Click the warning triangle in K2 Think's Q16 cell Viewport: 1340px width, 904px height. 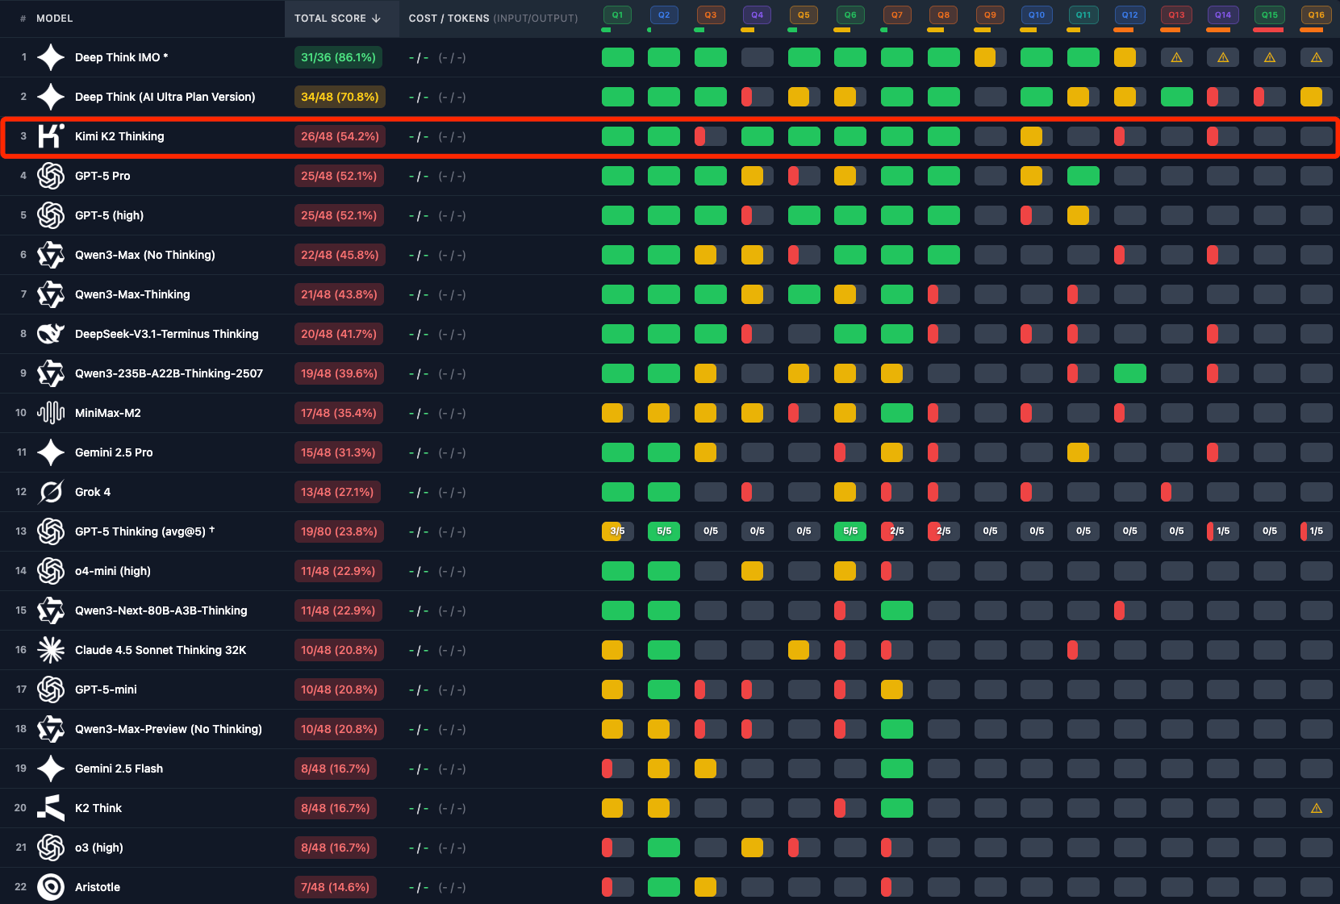[x=1316, y=808]
